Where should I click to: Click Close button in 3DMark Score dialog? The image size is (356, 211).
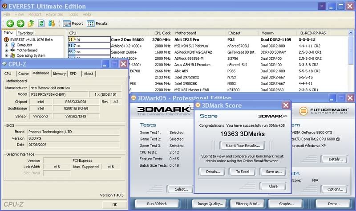pyautogui.click(x=273, y=186)
